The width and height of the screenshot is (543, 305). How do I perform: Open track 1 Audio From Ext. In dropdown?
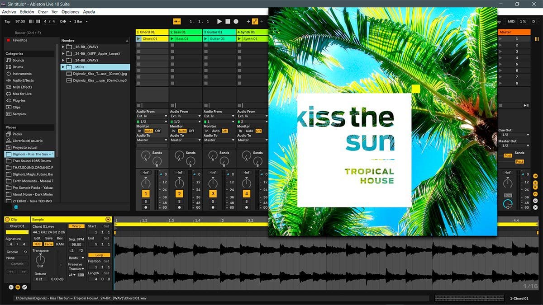point(152,116)
